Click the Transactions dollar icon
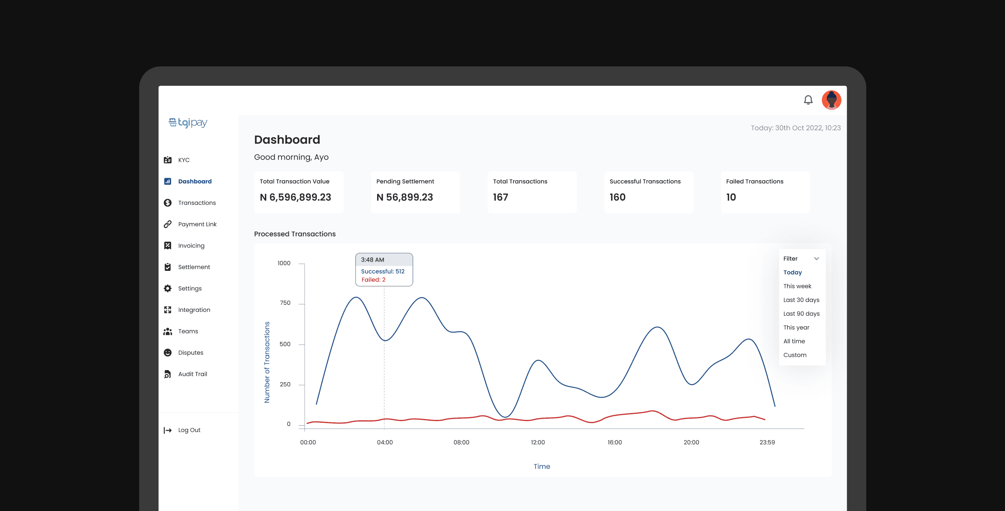The height and width of the screenshot is (511, 1005). pos(167,203)
